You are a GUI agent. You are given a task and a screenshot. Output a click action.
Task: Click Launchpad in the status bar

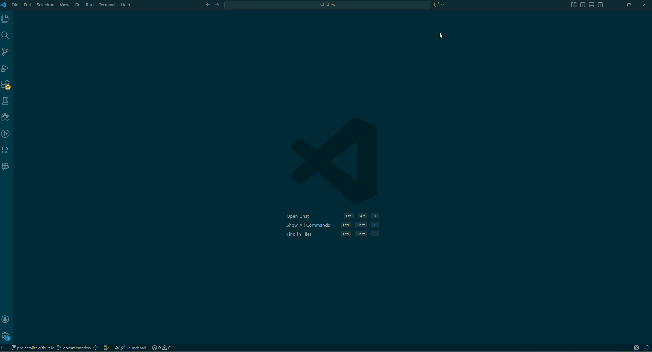tap(134, 348)
